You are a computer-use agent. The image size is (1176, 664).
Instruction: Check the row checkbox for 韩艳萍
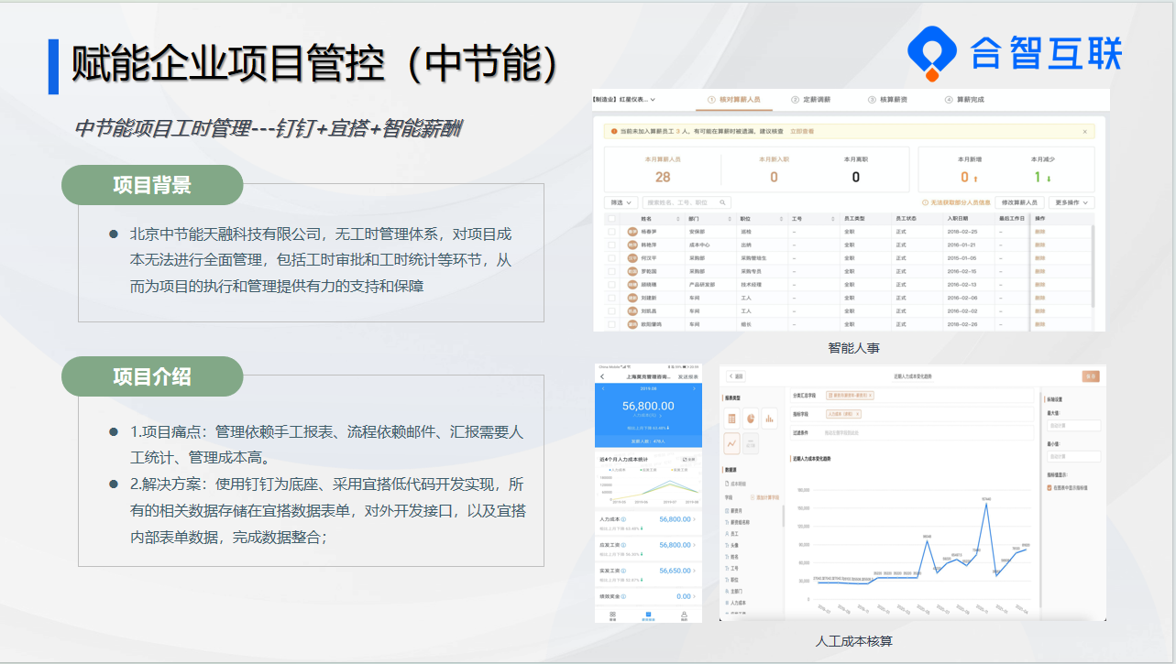coord(612,245)
